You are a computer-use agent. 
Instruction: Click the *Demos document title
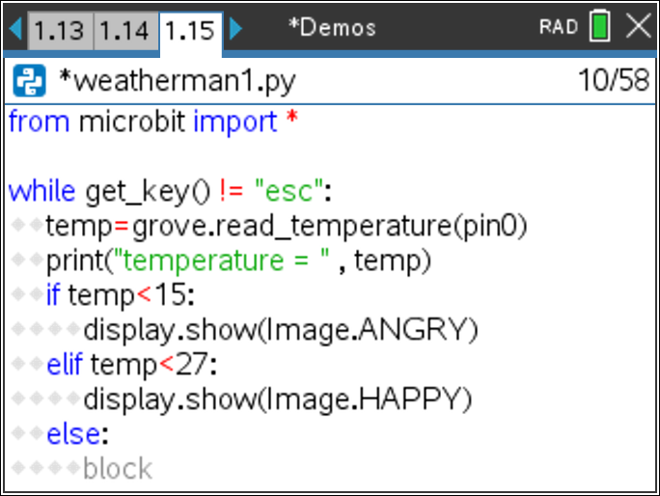point(332,28)
